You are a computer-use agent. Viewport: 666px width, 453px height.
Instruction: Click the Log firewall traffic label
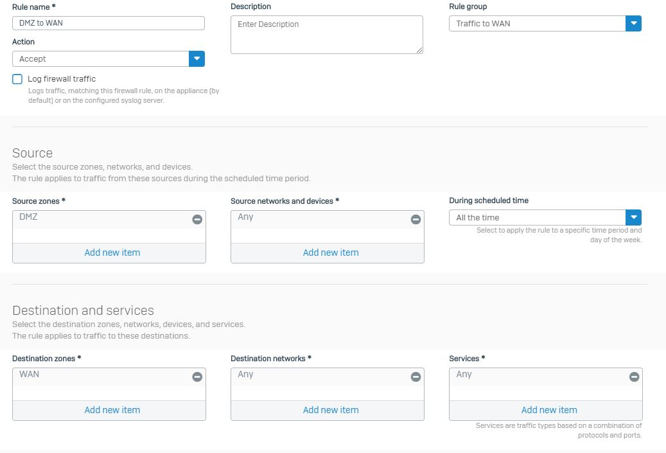[x=62, y=79]
